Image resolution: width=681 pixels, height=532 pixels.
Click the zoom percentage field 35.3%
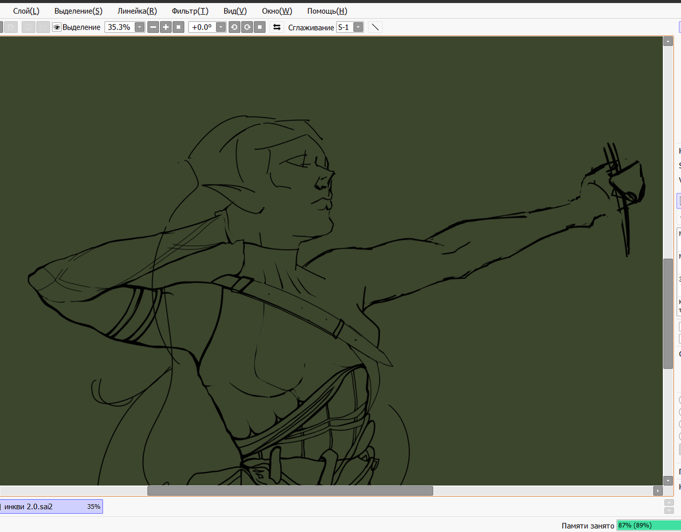pos(120,27)
